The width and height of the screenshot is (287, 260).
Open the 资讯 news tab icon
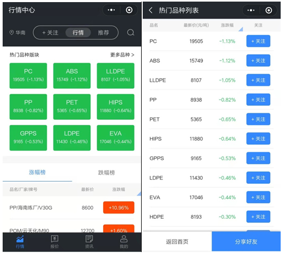click(x=89, y=238)
